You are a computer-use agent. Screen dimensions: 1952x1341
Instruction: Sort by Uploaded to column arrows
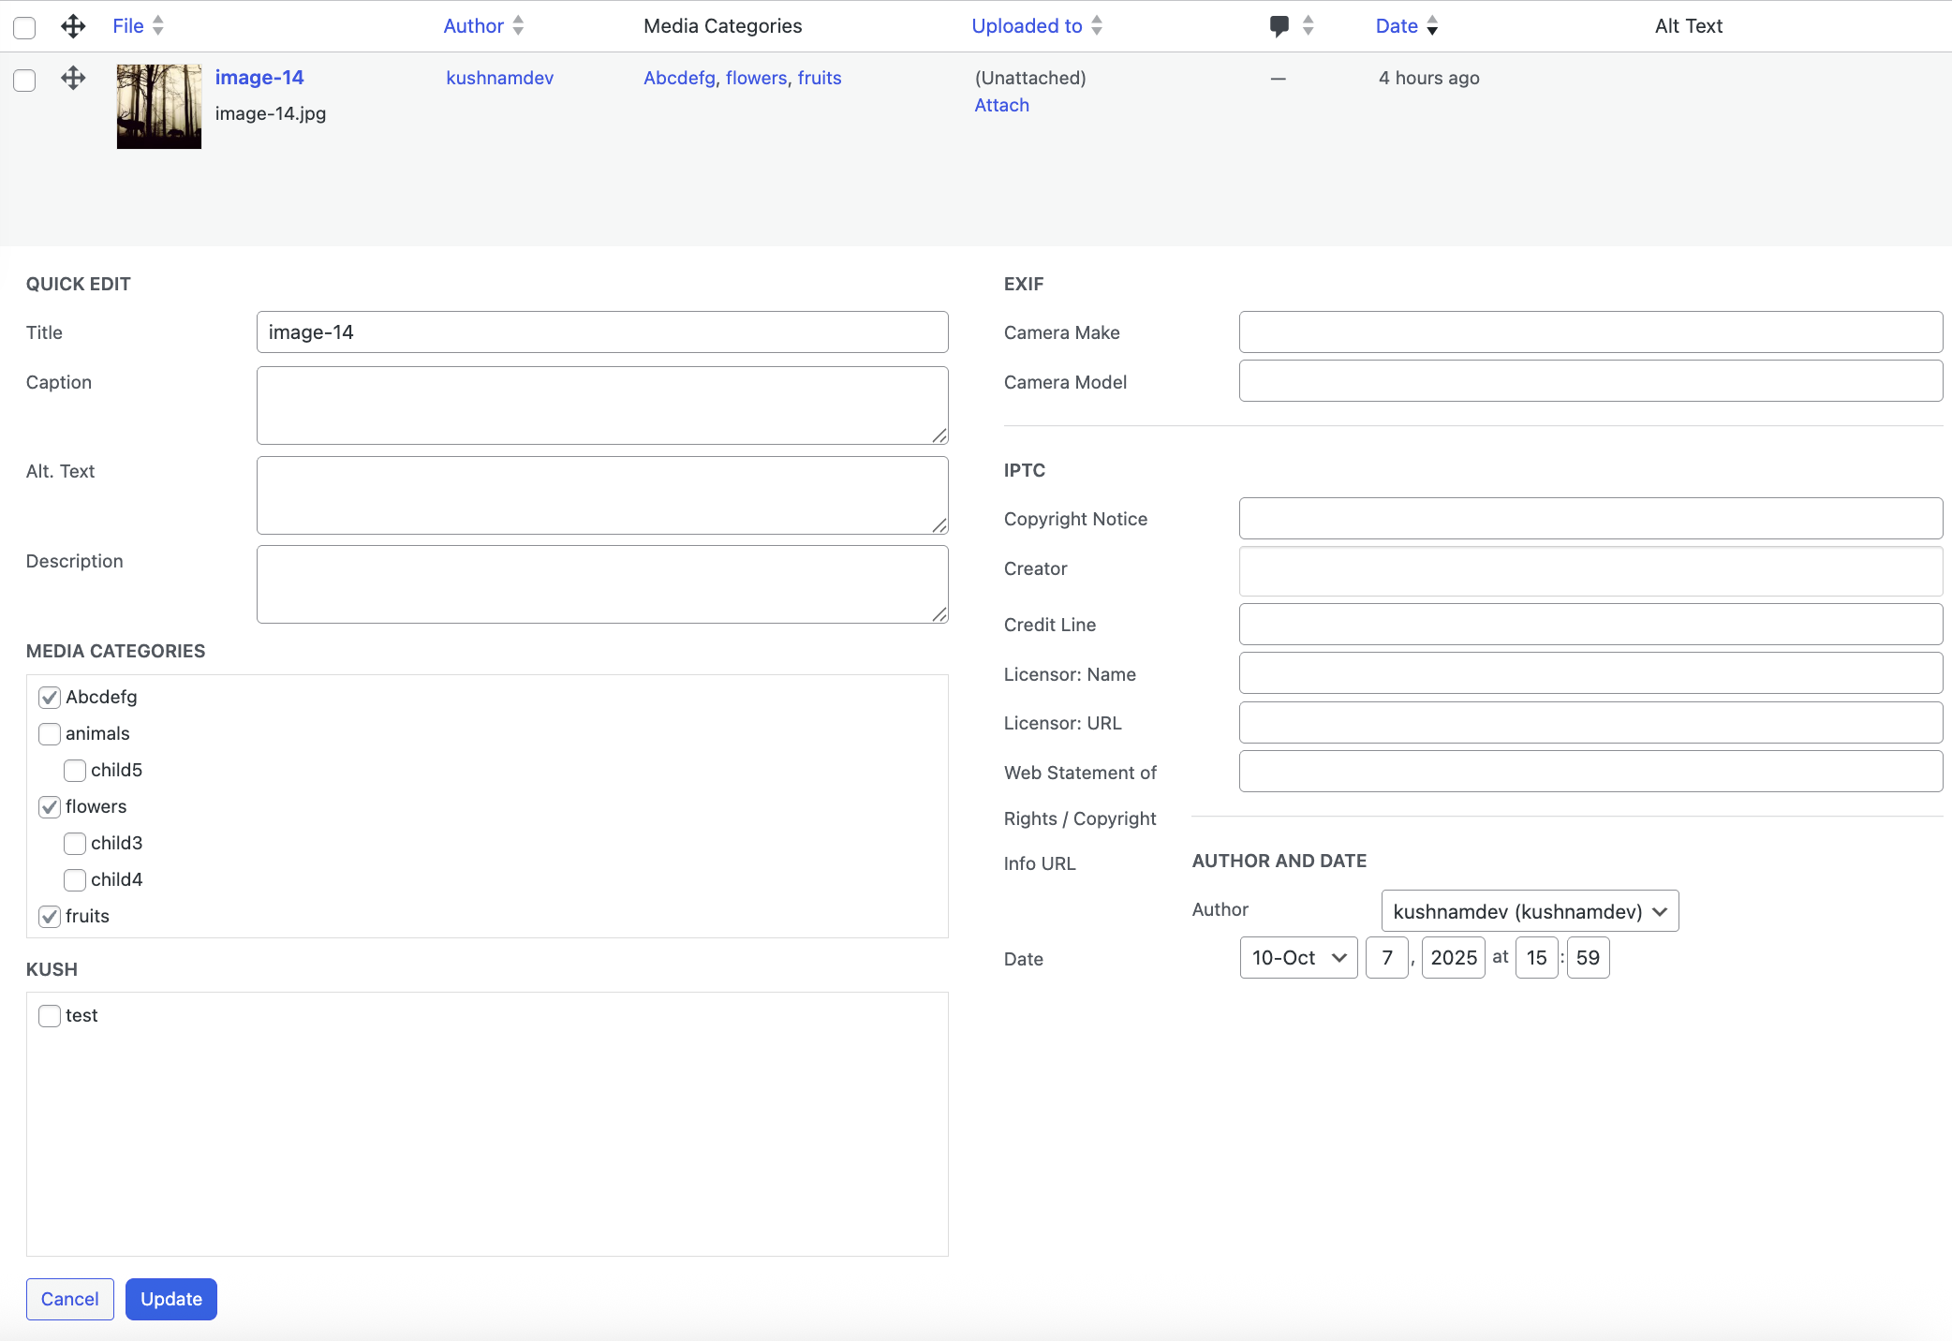(x=1097, y=26)
